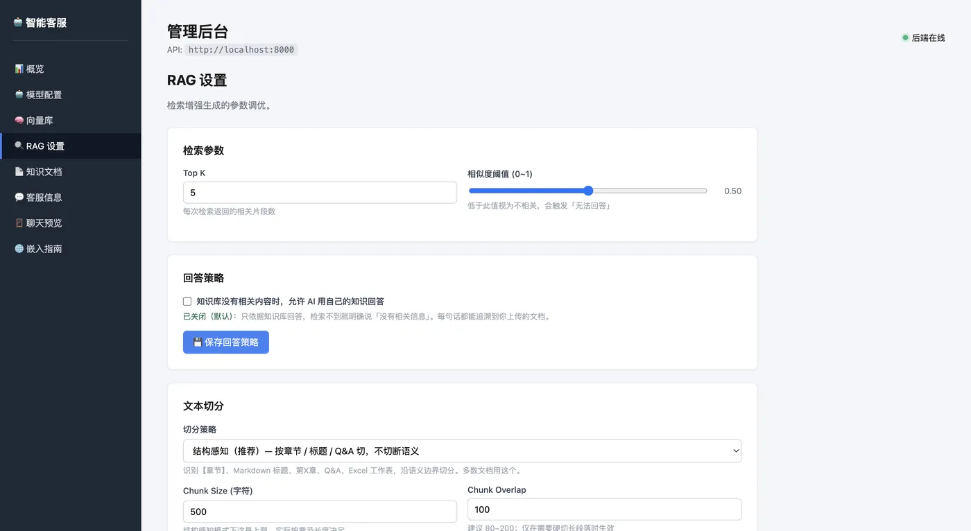
Task: Click the globe icon next to 嵌入指南
Action: click(x=19, y=248)
